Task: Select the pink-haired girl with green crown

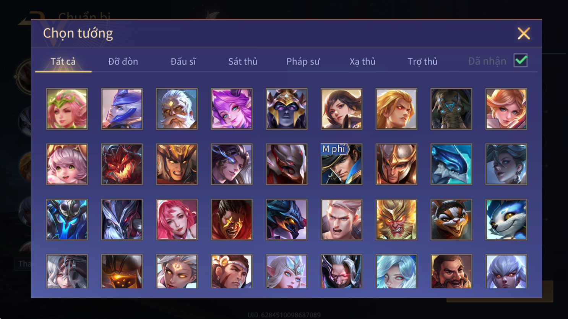Action: tap(67, 109)
